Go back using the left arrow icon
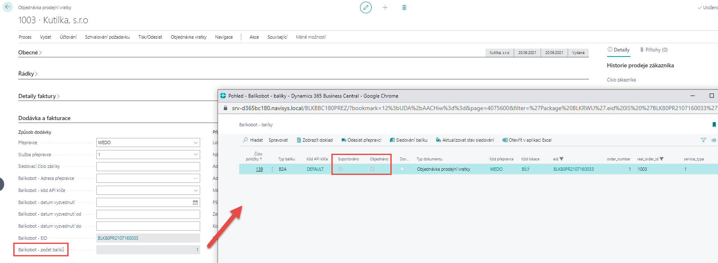The width and height of the screenshot is (718, 263). [x=7, y=7]
